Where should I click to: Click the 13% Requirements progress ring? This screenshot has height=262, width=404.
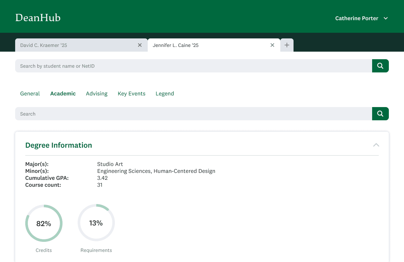96,223
